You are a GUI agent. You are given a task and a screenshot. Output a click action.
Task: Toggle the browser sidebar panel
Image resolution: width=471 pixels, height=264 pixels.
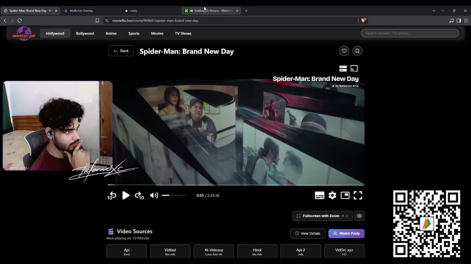pos(458,21)
